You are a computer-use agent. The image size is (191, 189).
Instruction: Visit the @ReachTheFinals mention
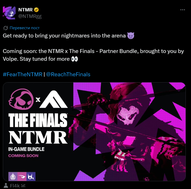tap(68, 74)
